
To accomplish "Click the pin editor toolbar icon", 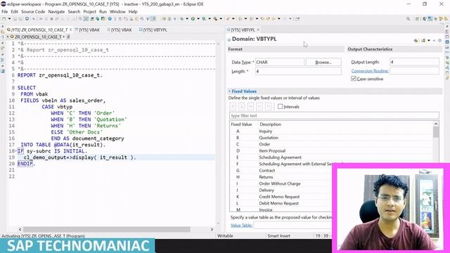I will pos(297,19).
